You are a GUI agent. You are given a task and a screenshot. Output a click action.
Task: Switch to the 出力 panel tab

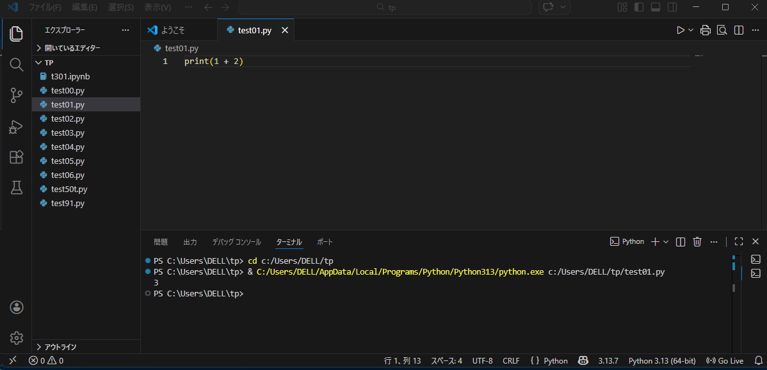click(190, 242)
